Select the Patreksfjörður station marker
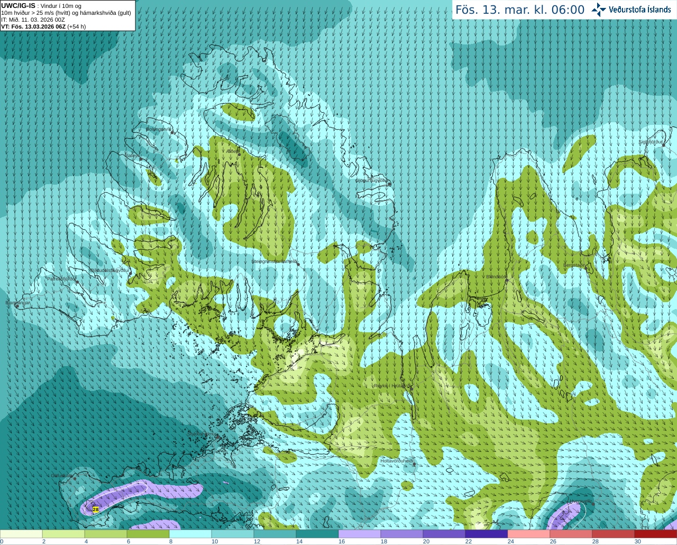677x545 pixels. coord(77,282)
